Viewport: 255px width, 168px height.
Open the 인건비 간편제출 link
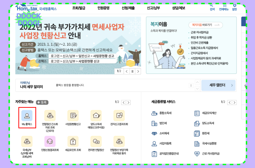click(199, 43)
